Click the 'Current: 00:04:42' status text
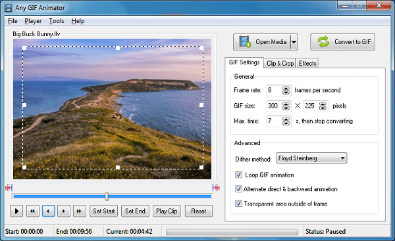This screenshot has height=241, width=395. pos(129,231)
